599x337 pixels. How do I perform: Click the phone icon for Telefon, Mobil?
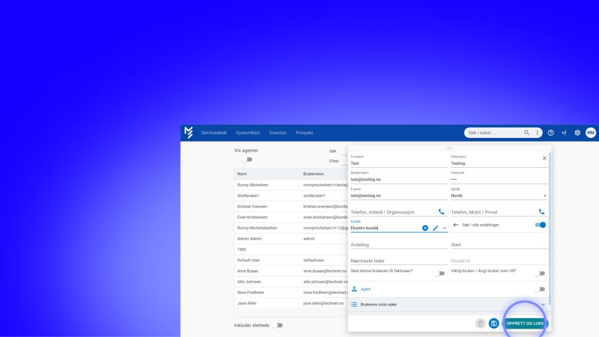pyautogui.click(x=542, y=212)
